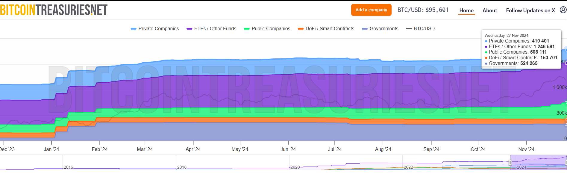567x174 pixels.
Task: Hide the Governments series via legend label
Action: 384,29
